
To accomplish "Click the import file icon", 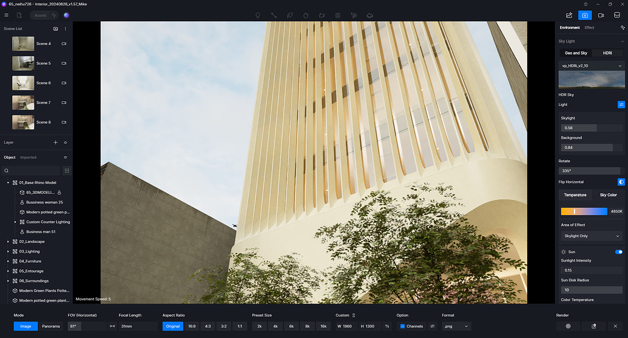I will point(19,15).
